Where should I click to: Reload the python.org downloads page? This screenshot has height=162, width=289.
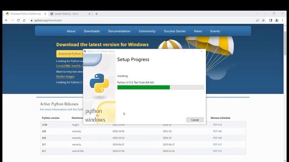18,20
